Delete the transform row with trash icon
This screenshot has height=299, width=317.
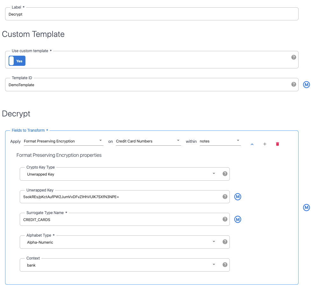pyautogui.click(x=277, y=144)
